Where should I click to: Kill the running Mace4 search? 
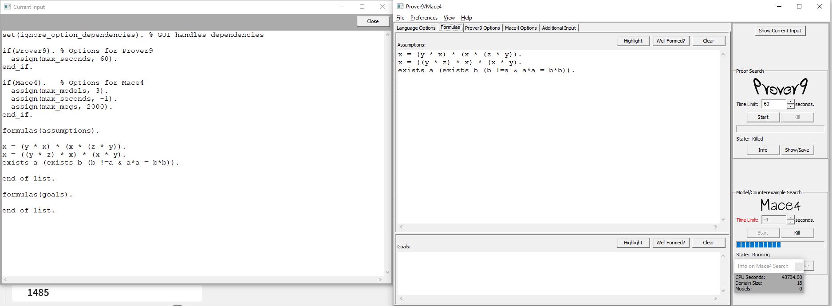(x=797, y=233)
